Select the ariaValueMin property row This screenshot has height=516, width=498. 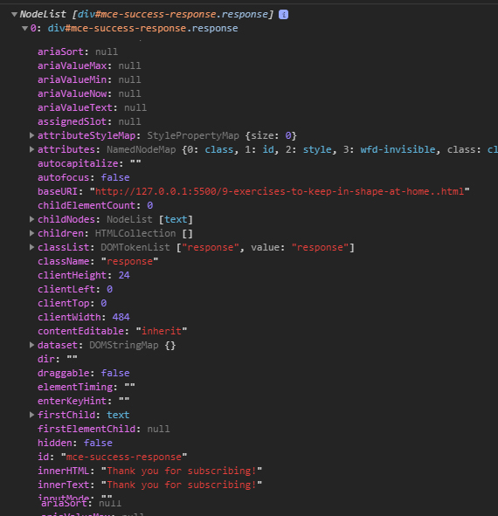89,79
